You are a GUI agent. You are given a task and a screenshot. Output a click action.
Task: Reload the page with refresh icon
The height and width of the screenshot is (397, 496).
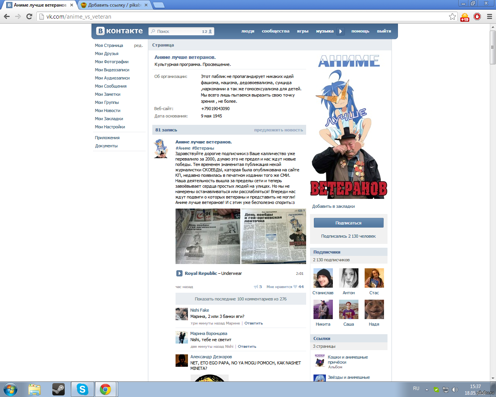tap(29, 16)
